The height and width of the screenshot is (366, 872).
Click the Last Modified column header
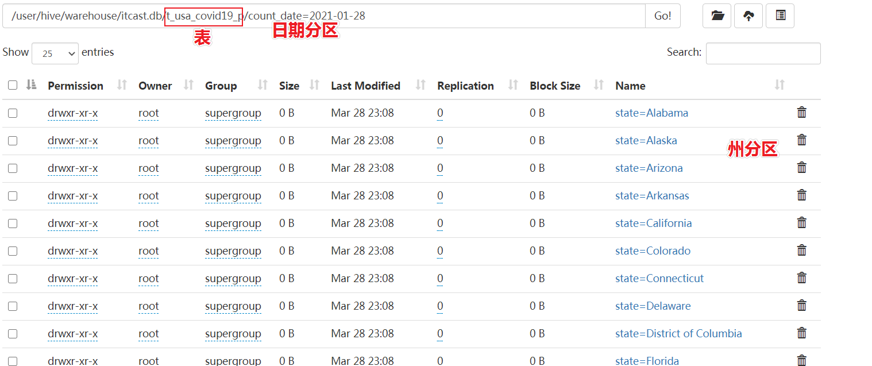click(x=365, y=86)
